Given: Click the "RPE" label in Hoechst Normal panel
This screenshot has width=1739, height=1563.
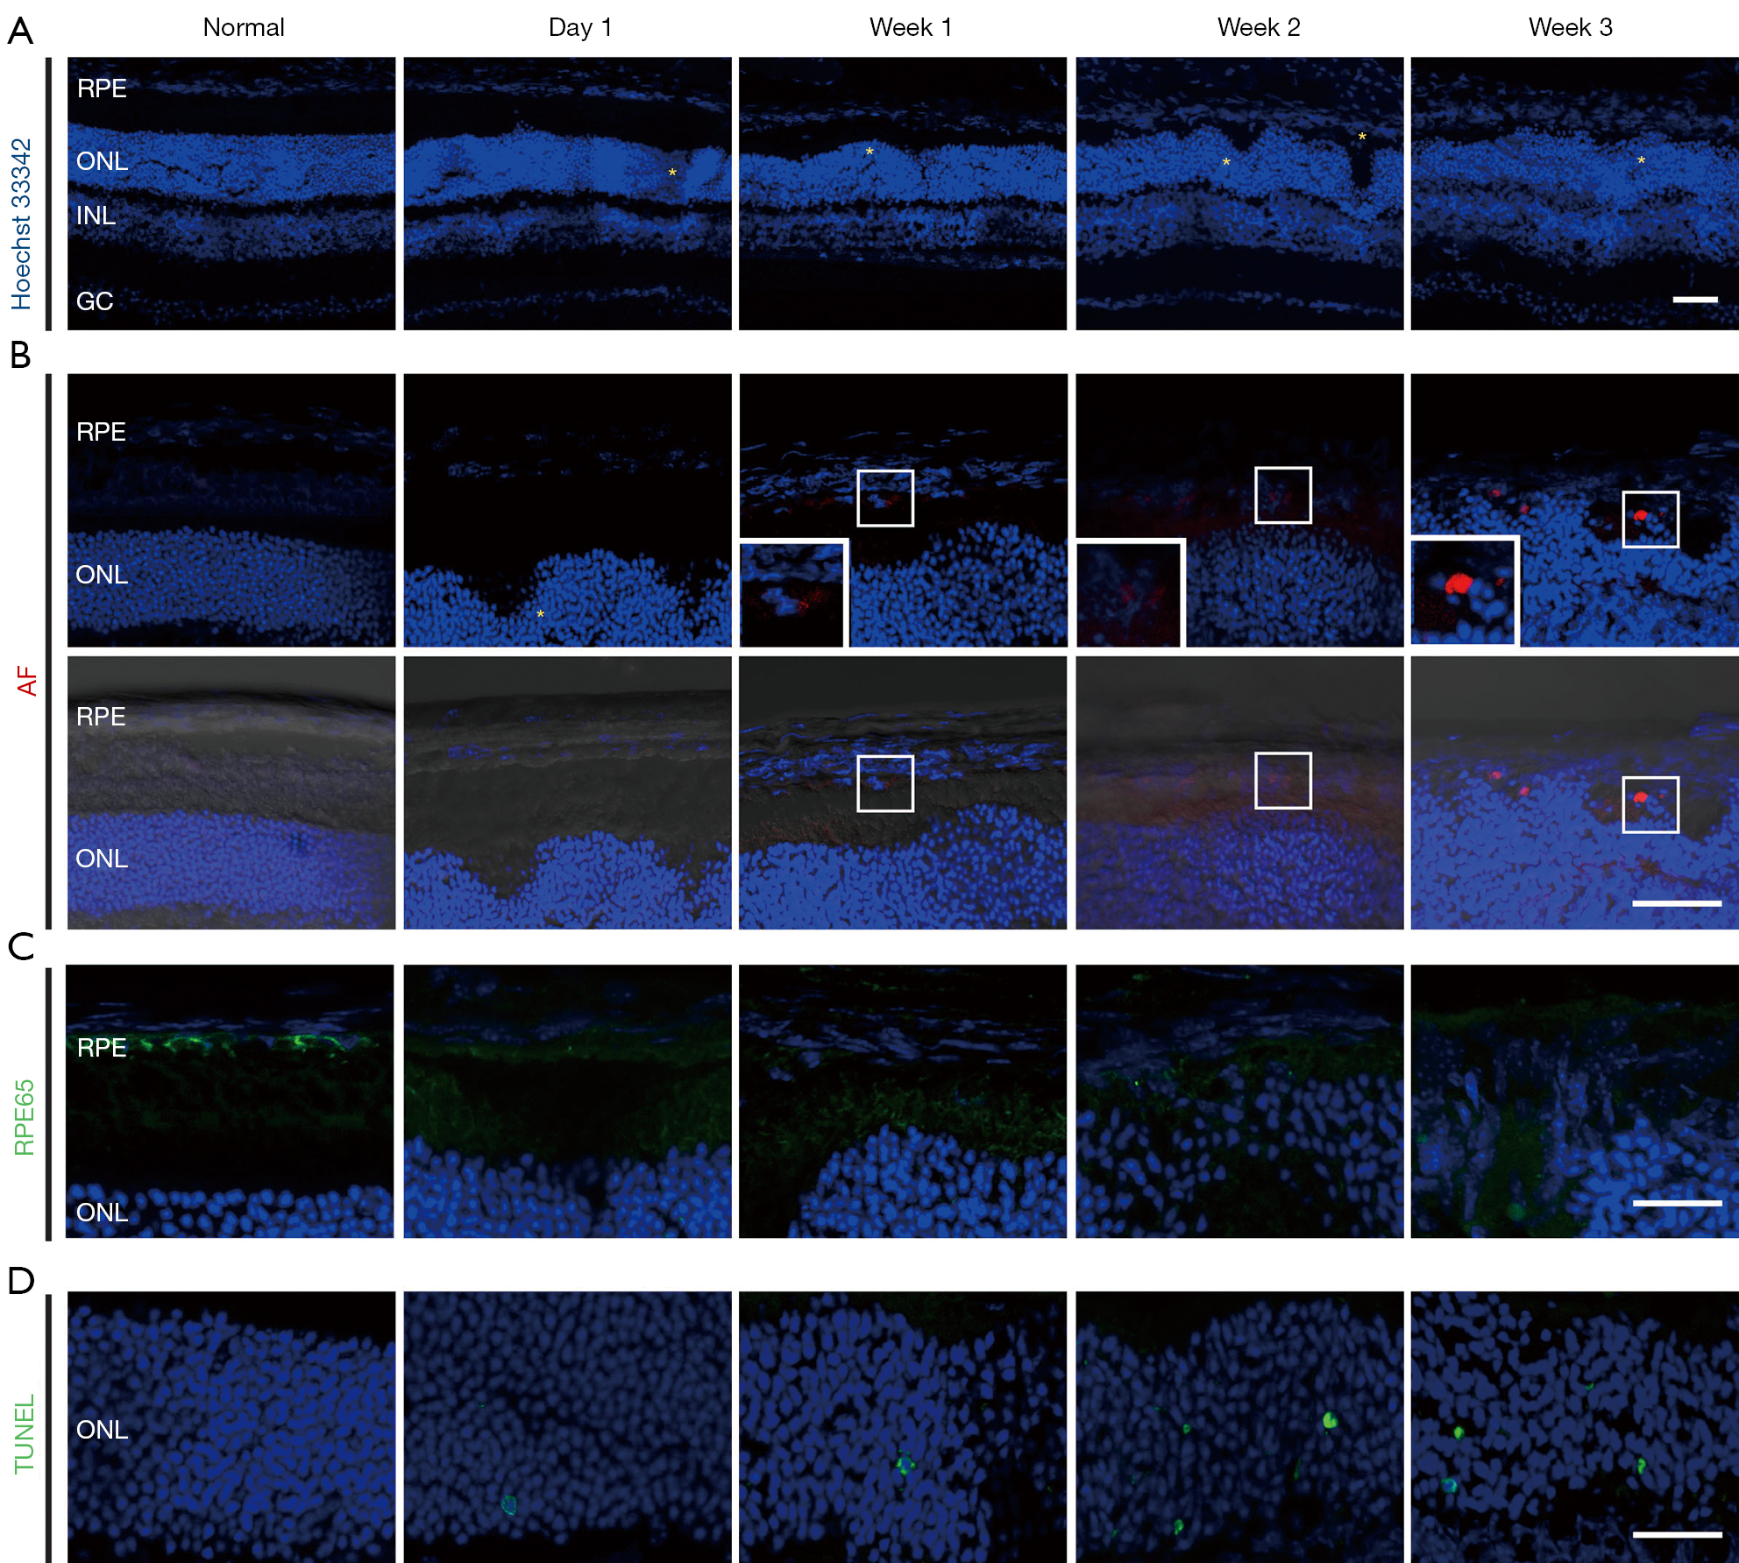Looking at the screenshot, I should (102, 88).
